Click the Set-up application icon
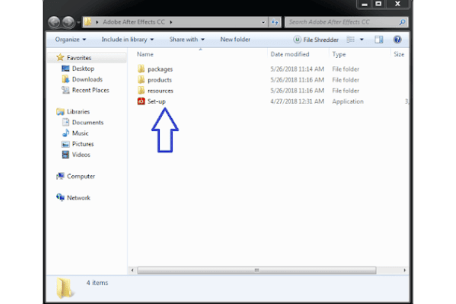This screenshot has width=456, height=304. [141, 101]
